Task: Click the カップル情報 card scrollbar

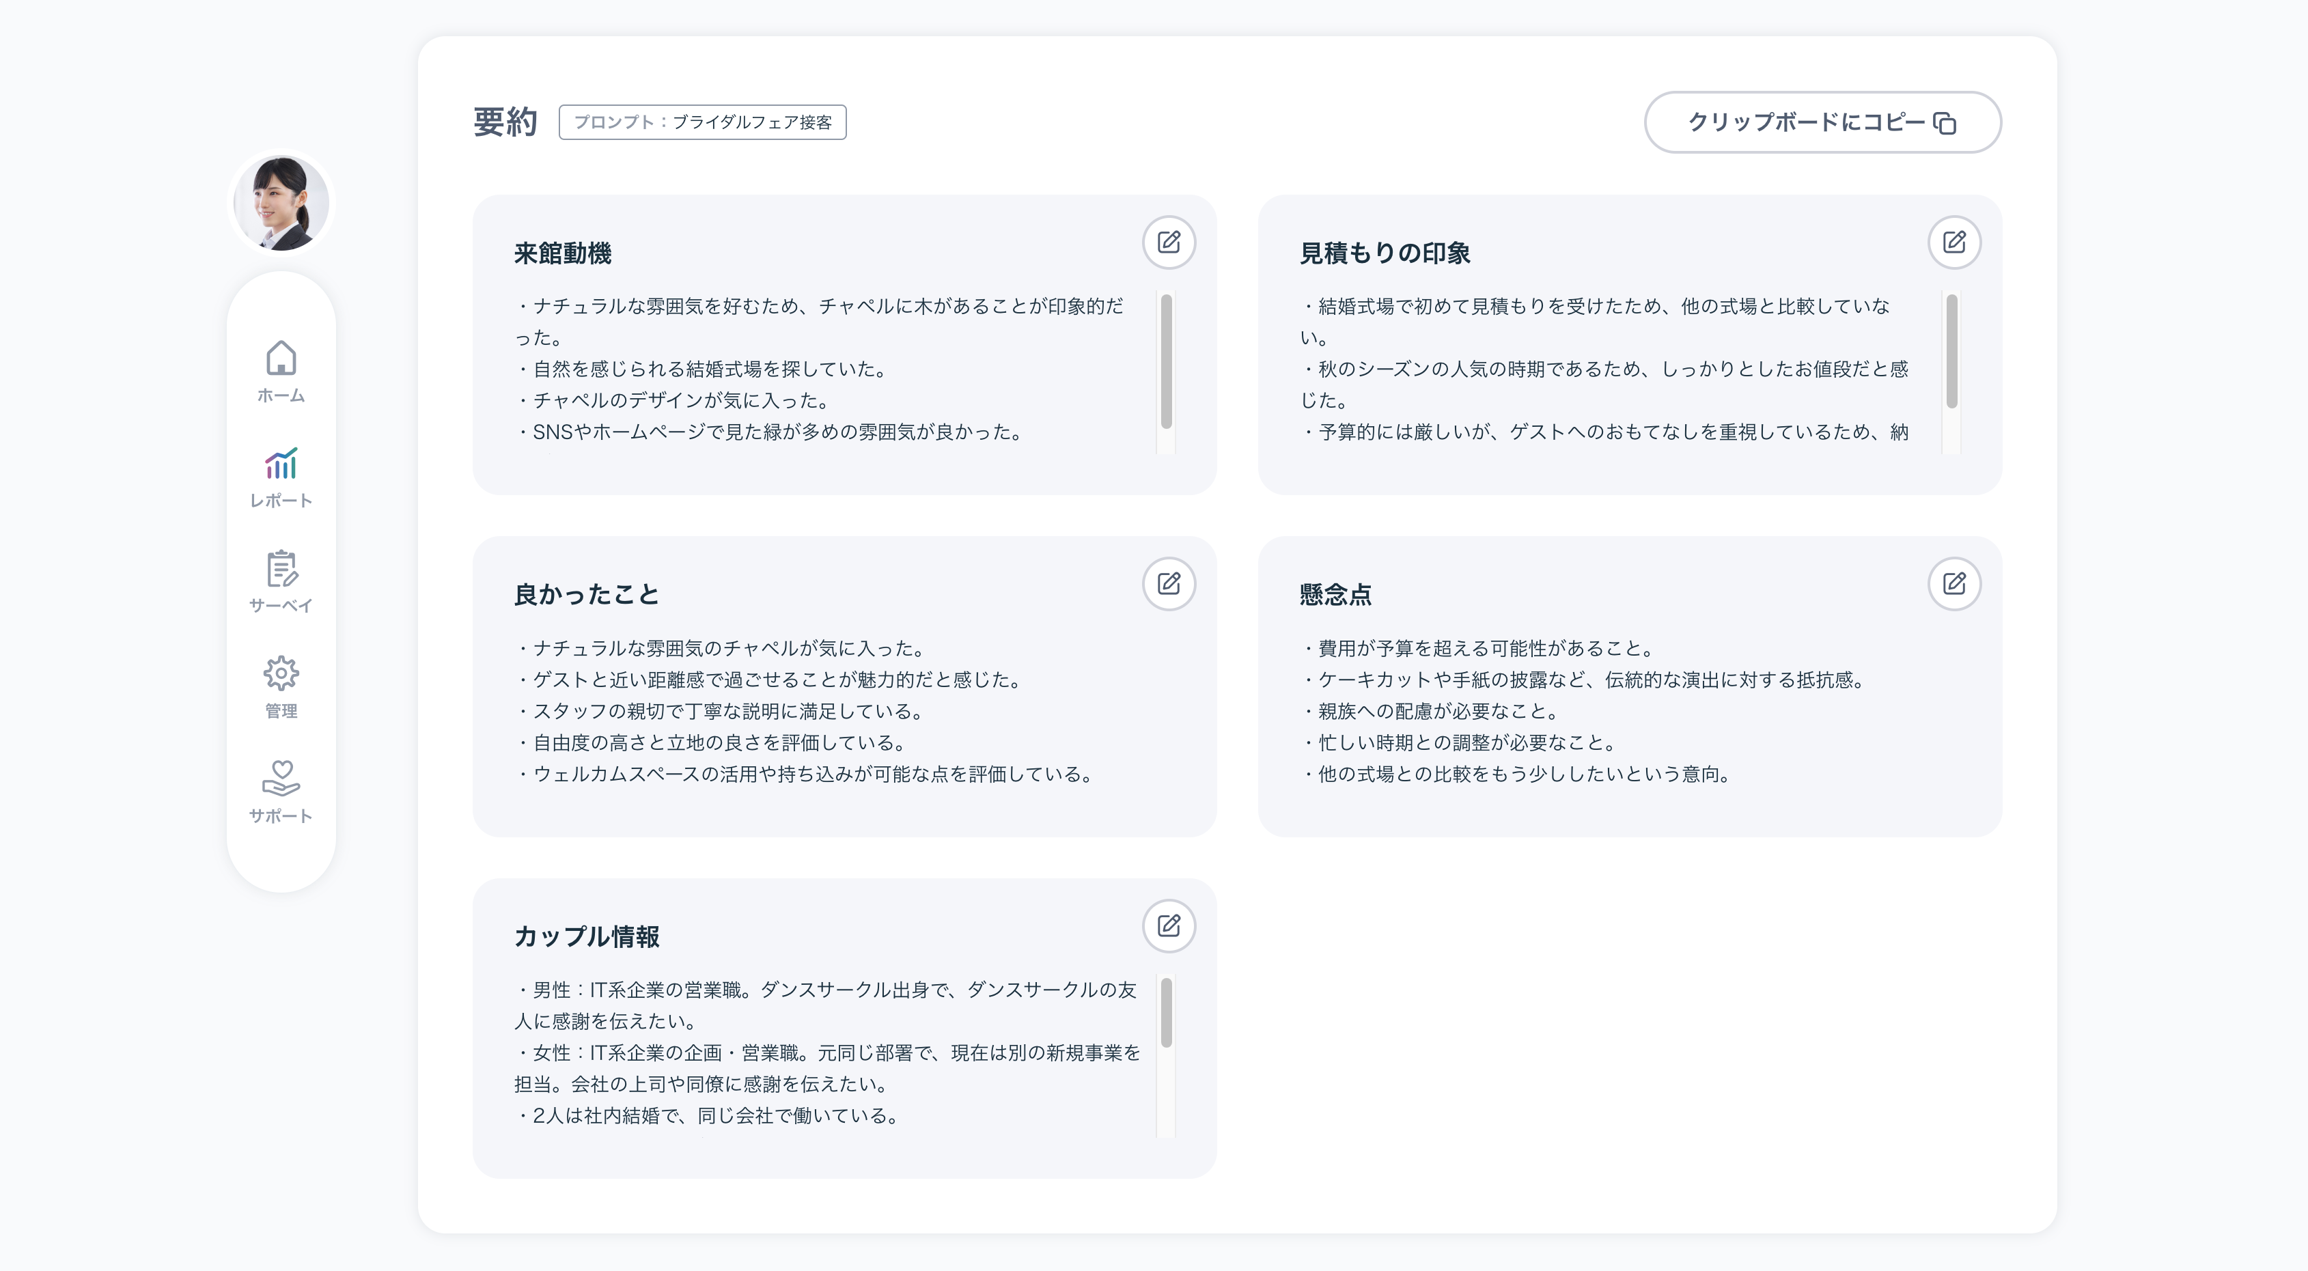Action: coord(1166,1012)
